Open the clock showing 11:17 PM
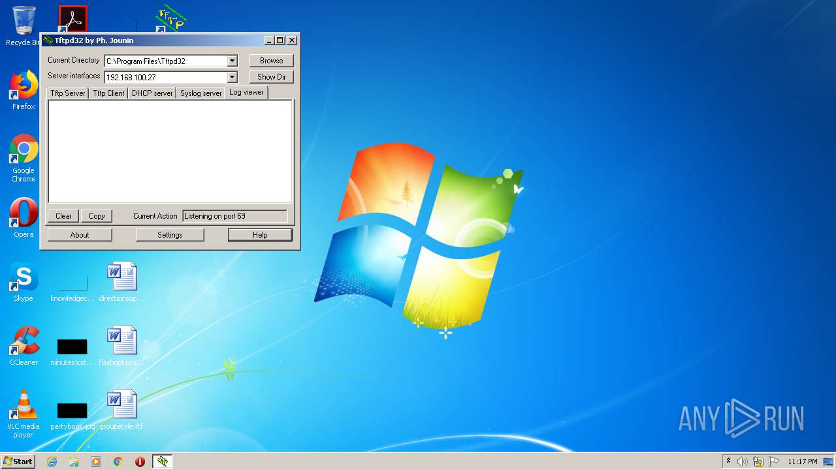Viewport: 836px width, 470px height. (803, 462)
